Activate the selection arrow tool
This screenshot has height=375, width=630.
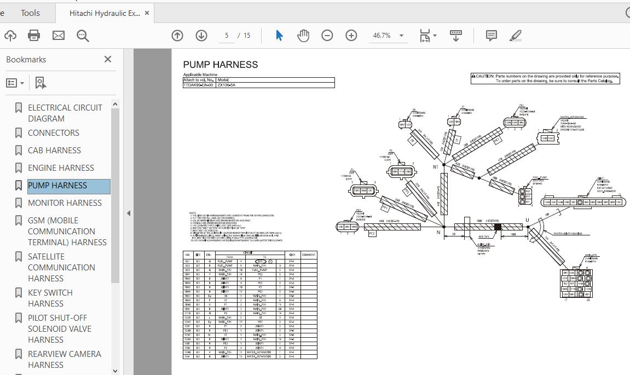[x=279, y=35]
